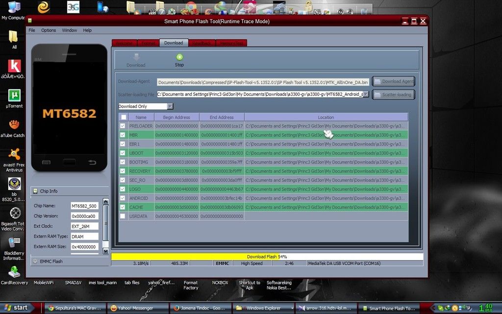The image size is (502, 314).
Task: Select the My Computer desktop icon
Action: point(14,7)
